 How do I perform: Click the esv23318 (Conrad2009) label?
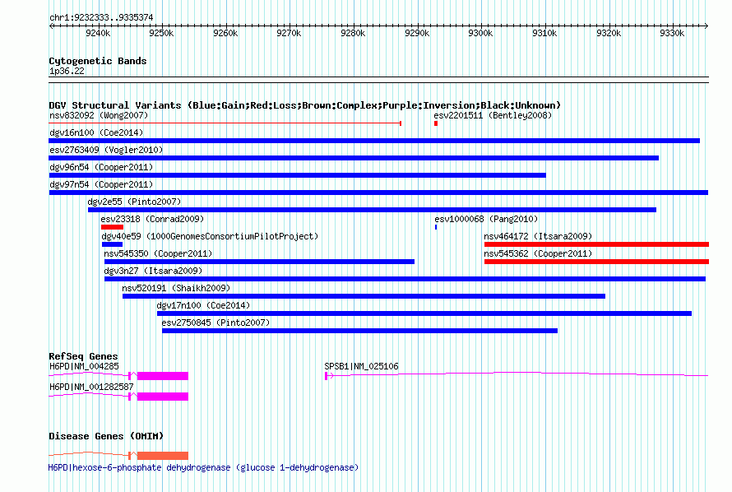152,219
